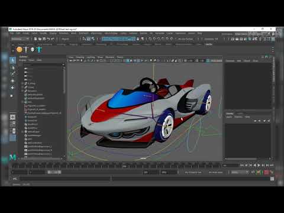This screenshot has width=284, height=213.
Task: Click the Outliner search field
Action: [x=43, y=64]
